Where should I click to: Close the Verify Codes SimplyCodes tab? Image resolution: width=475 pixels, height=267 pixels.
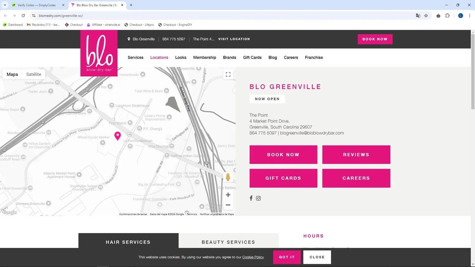pos(63,5)
